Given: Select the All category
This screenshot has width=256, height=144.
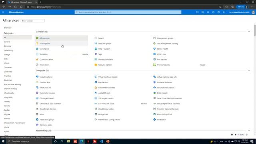Looking at the screenshot, I should point(17,37).
